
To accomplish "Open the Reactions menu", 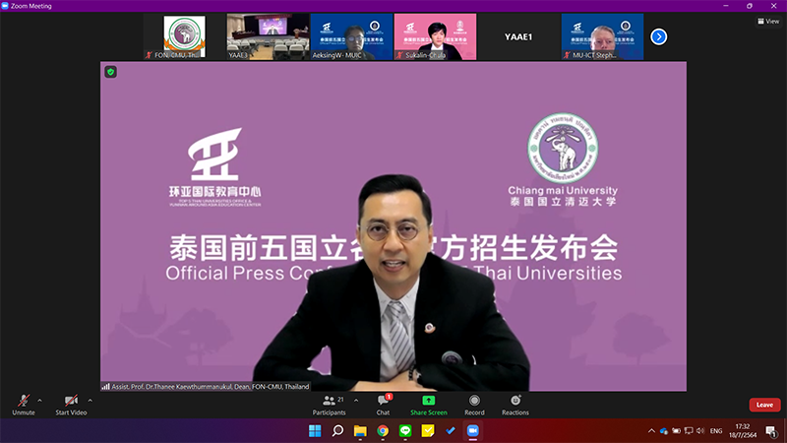I will [x=515, y=404].
